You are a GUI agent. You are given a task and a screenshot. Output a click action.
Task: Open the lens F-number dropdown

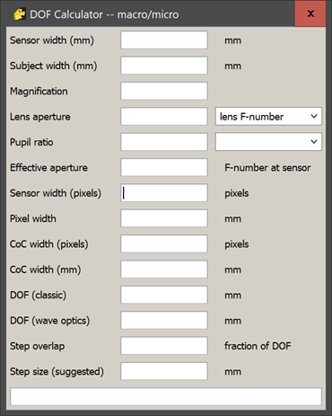tap(268, 117)
